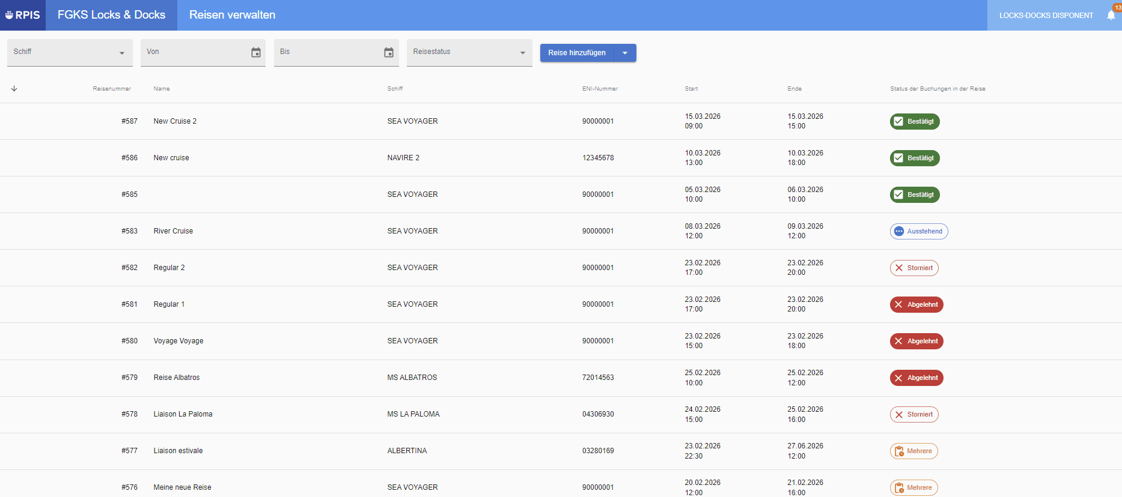Click Storniert status badge for Regular 2

coord(914,268)
